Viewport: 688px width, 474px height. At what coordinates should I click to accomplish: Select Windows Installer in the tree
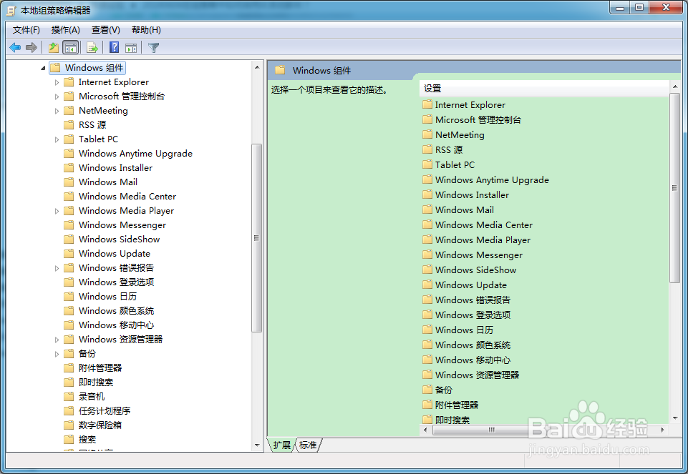click(x=115, y=168)
